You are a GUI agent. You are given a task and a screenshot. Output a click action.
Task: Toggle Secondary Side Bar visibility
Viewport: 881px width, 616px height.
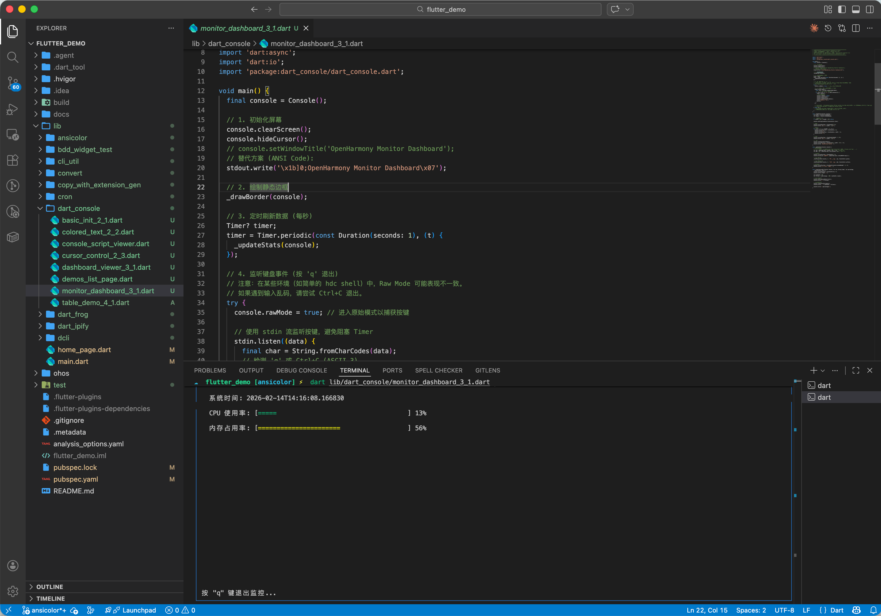(869, 9)
